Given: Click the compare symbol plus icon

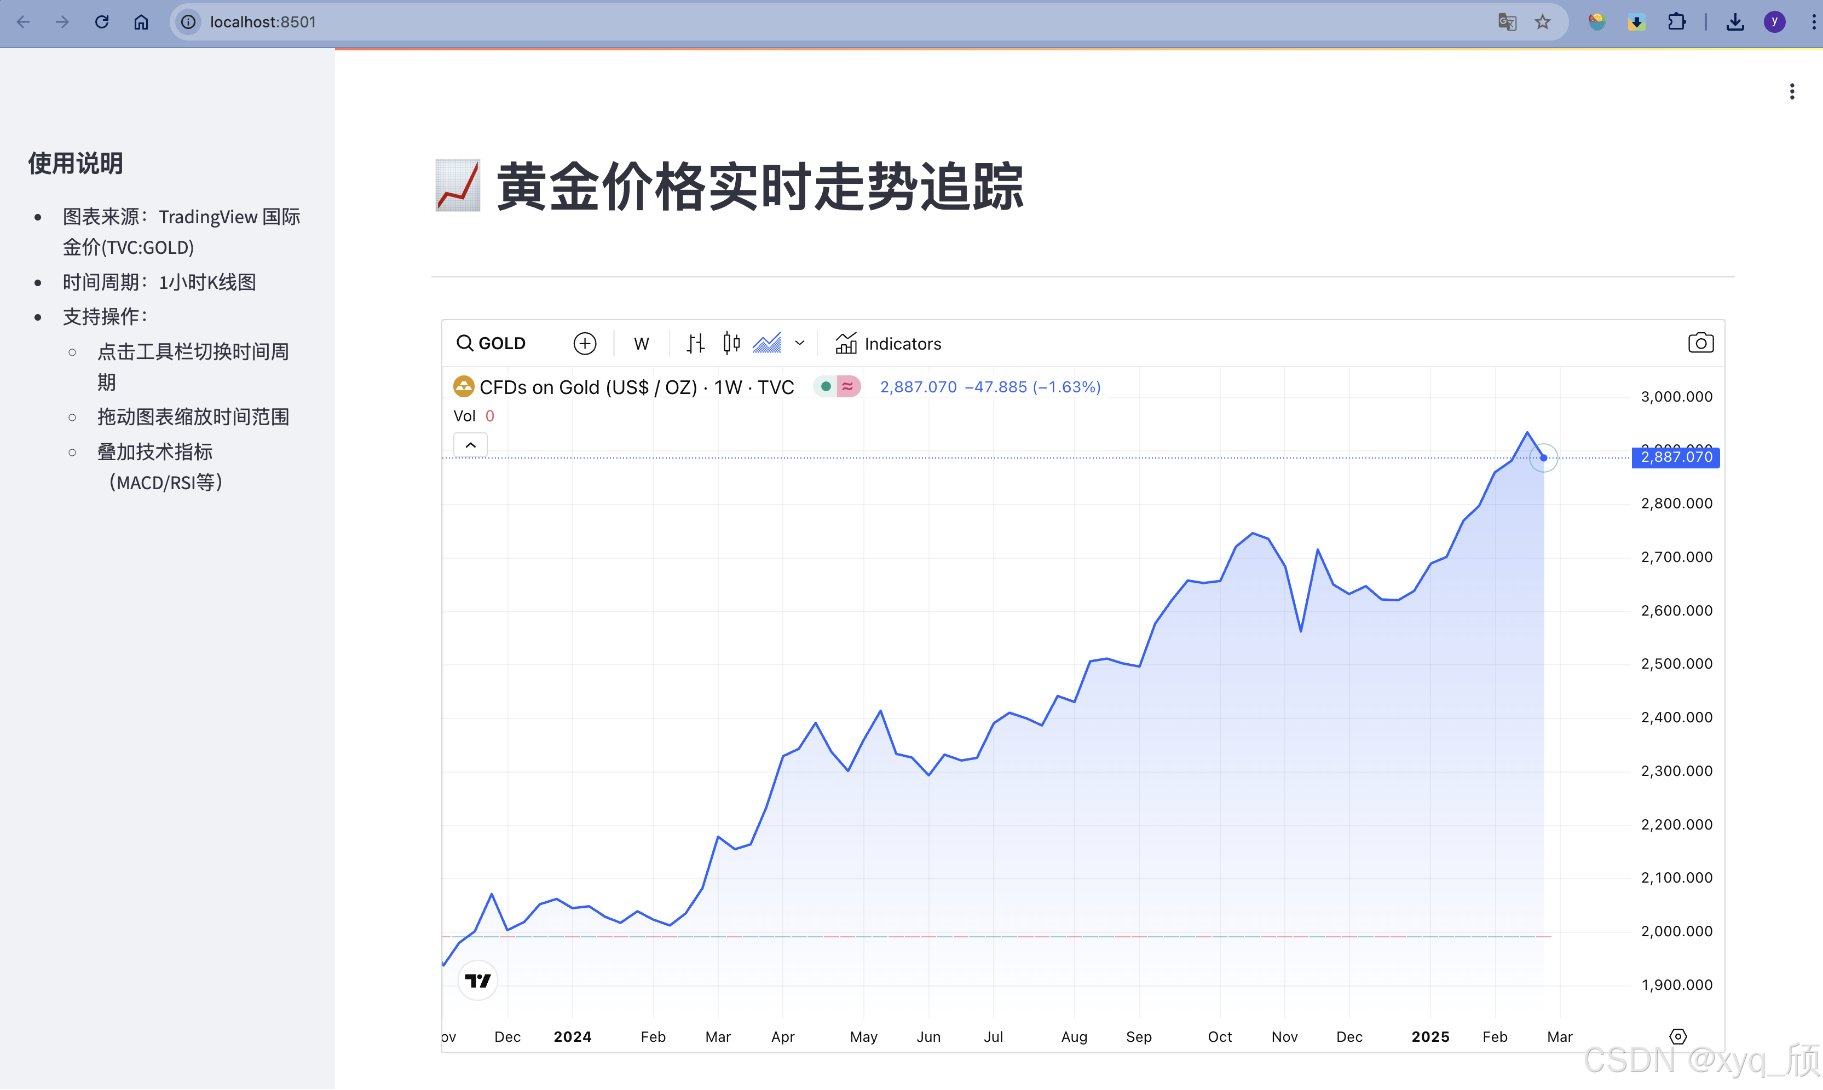Looking at the screenshot, I should [585, 343].
